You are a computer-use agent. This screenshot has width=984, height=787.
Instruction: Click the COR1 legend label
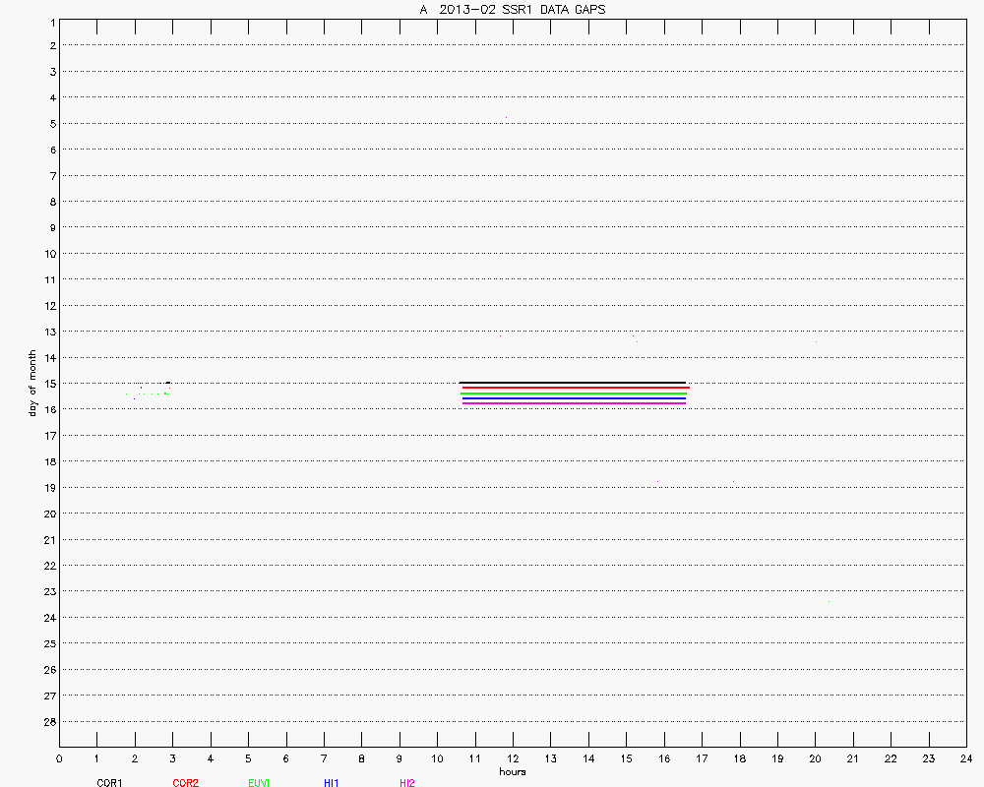[x=109, y=783]
